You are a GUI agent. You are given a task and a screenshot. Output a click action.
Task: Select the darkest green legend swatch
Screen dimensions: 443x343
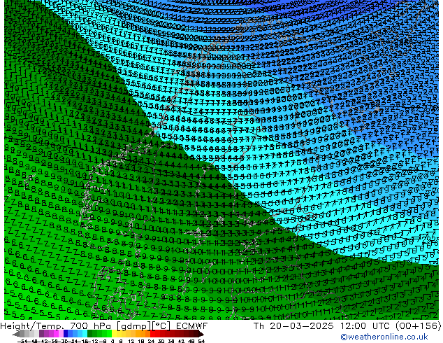(89, 334)
